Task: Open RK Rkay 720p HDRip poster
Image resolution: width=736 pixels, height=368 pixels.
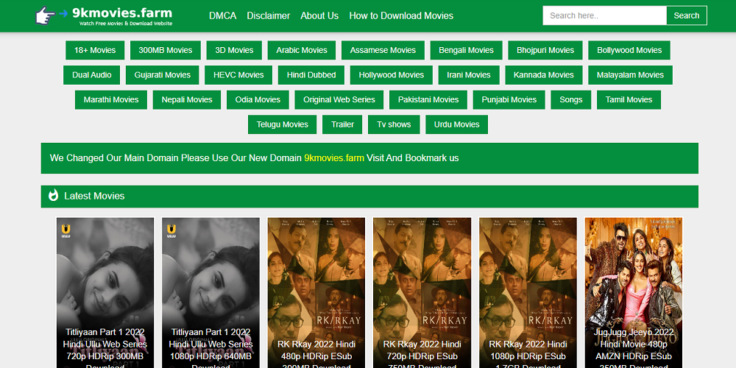Action: click(x=422, y=292)
